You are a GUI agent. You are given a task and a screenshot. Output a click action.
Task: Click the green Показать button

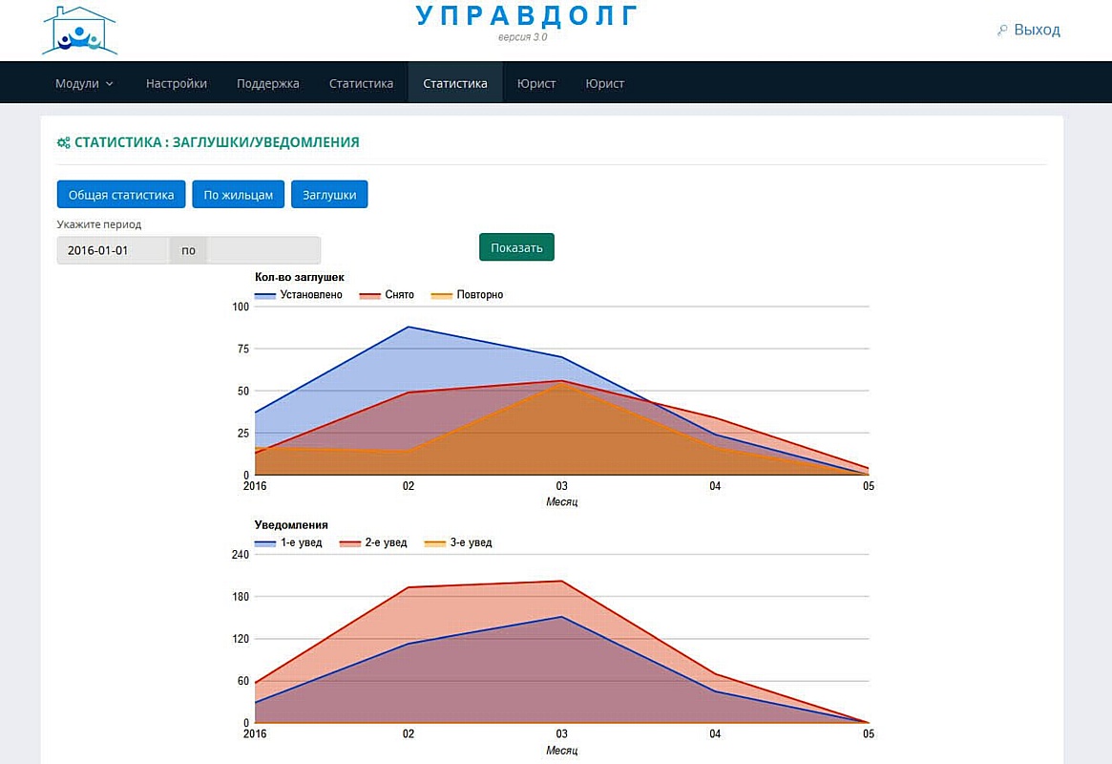pos(516,247)
